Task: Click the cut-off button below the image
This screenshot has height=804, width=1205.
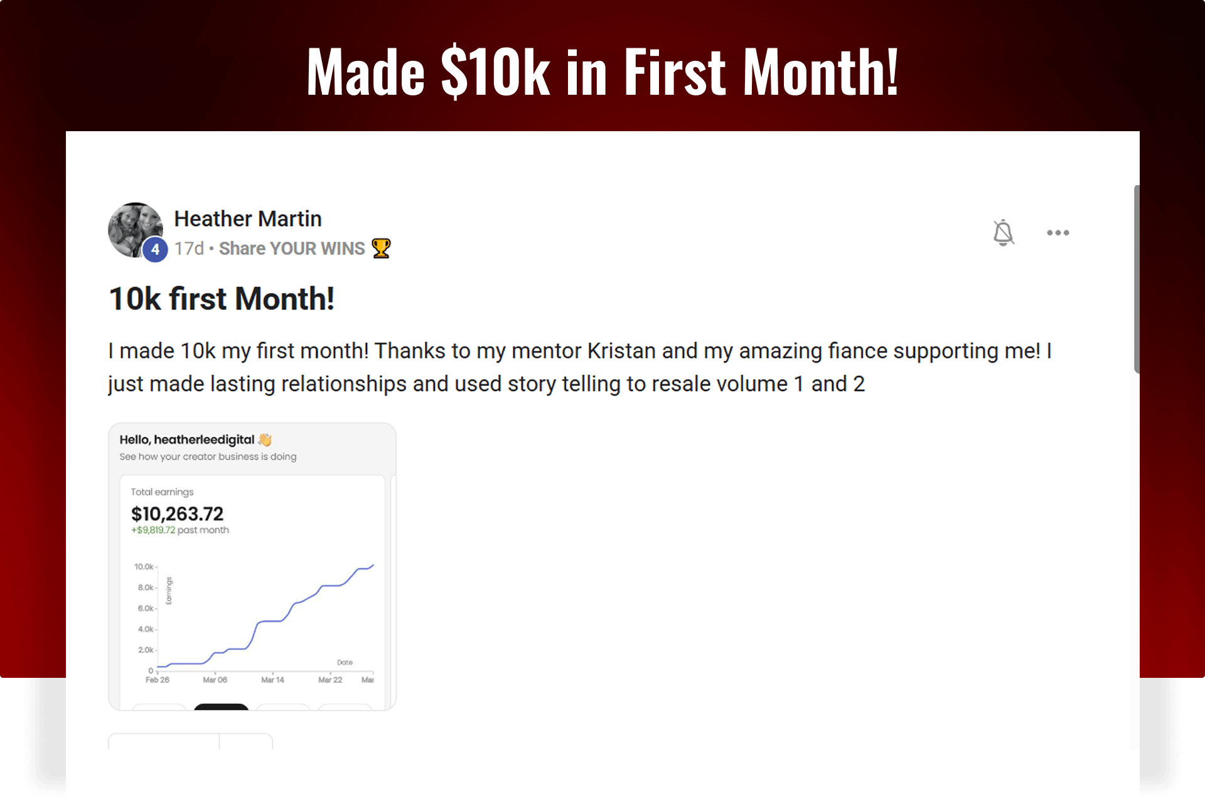Action: [x=190, y=741]
